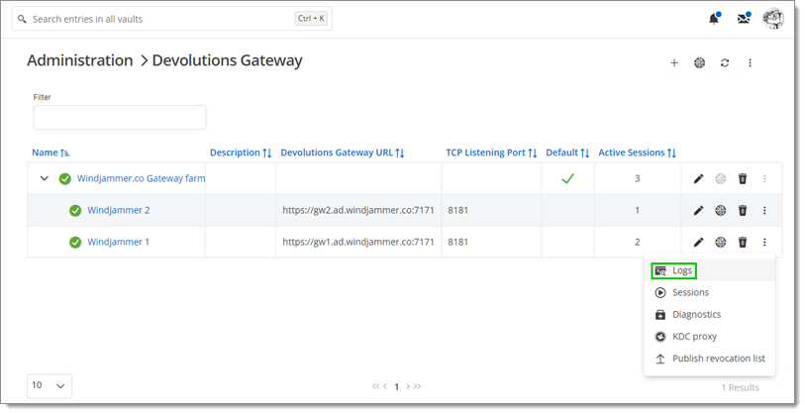
Task: Open the user avatar menu
Action: (772, 19)
